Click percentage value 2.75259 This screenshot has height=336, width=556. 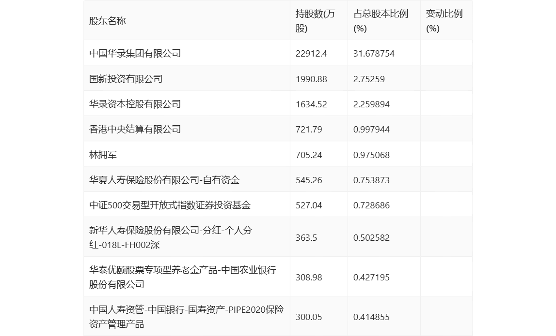click(369, 79)
